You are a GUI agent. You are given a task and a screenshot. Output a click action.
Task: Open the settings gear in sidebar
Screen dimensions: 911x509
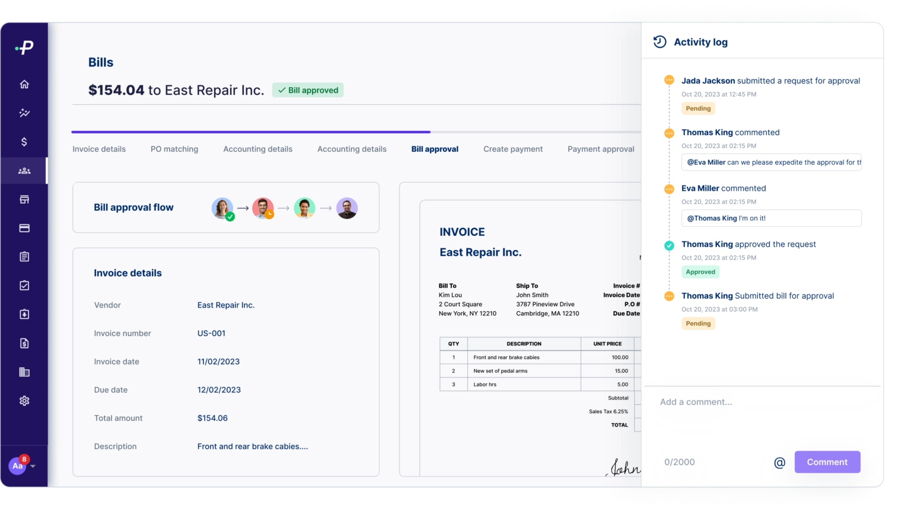tap(24, 401)
